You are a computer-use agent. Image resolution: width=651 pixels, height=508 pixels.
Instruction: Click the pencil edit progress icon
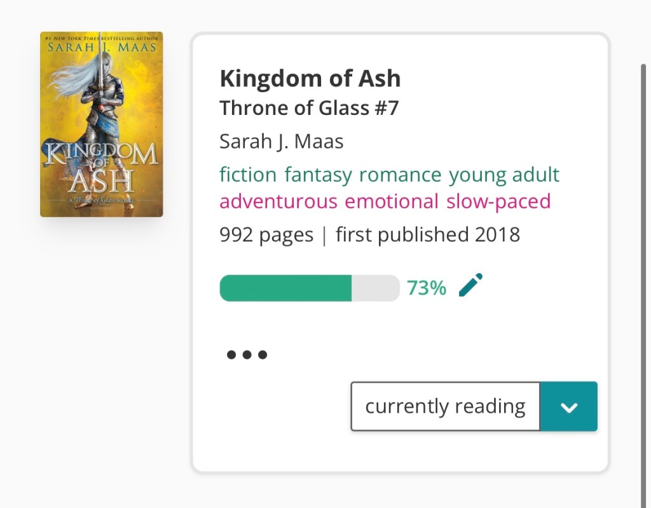470,286
